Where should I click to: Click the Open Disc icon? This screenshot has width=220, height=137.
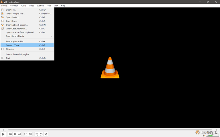click(2, 21)
